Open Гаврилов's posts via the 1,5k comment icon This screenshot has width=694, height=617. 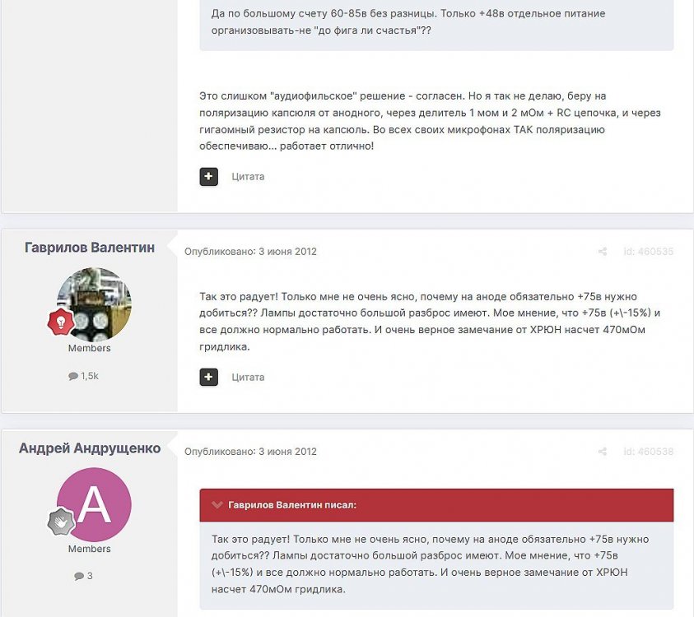[73, 377]
